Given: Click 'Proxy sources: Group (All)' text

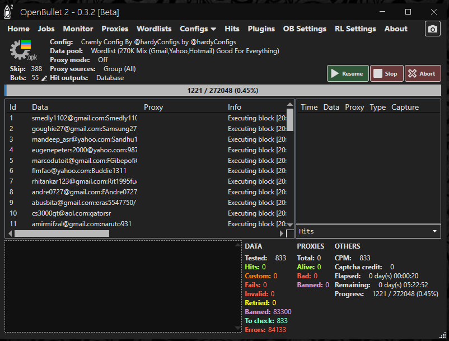Looking at the screenshot, I should (x=93, y=69).
